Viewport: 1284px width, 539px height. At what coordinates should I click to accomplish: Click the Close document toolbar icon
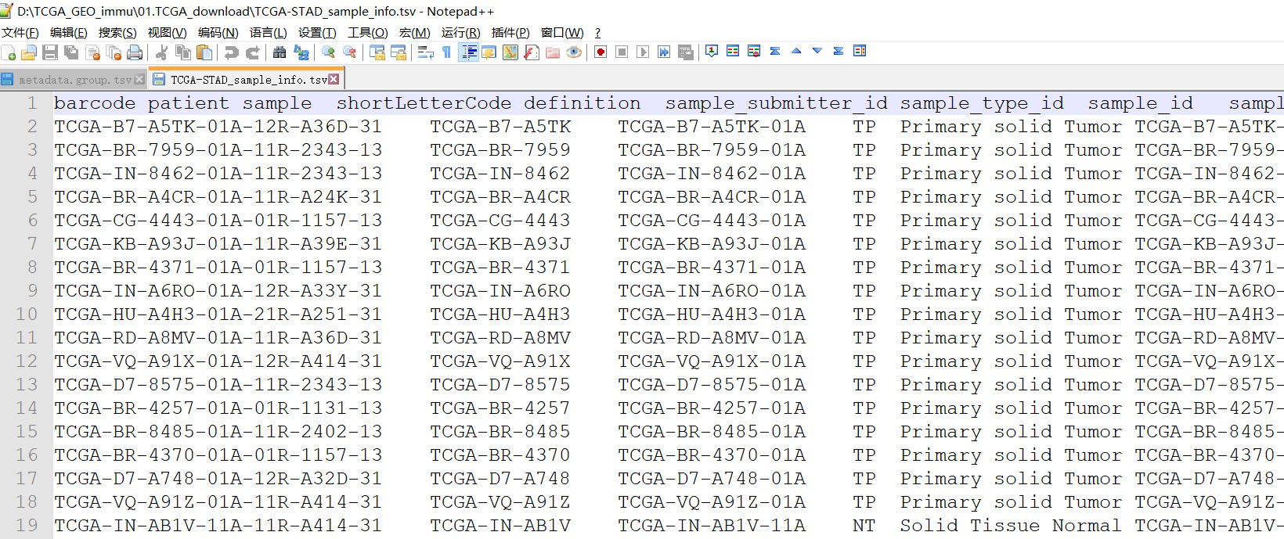[x=92, y=52]
